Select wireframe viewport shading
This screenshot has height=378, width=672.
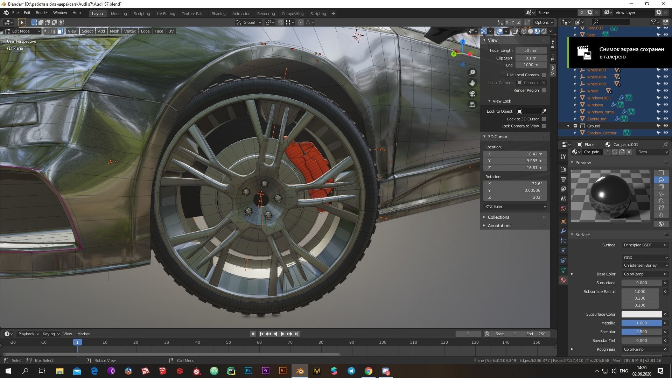[524, 31]
